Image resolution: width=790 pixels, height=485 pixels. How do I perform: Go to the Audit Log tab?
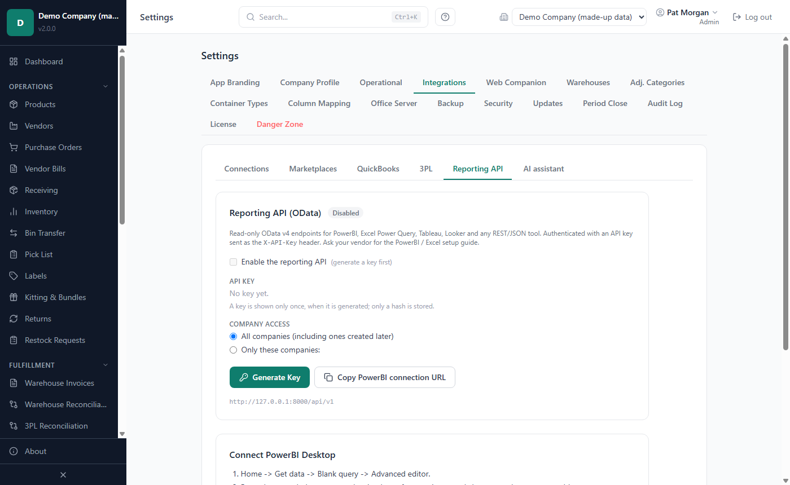coord(665,103)
